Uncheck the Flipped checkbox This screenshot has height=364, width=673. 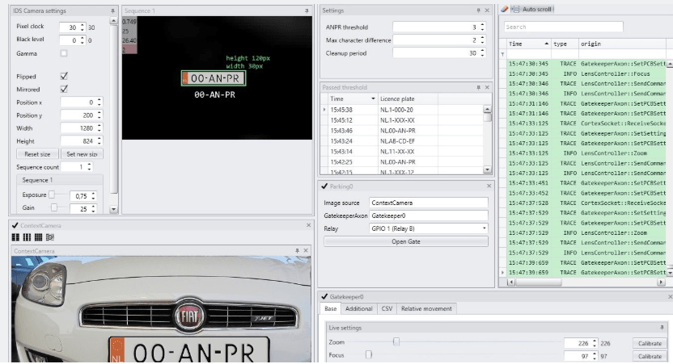tap(64, 76)
